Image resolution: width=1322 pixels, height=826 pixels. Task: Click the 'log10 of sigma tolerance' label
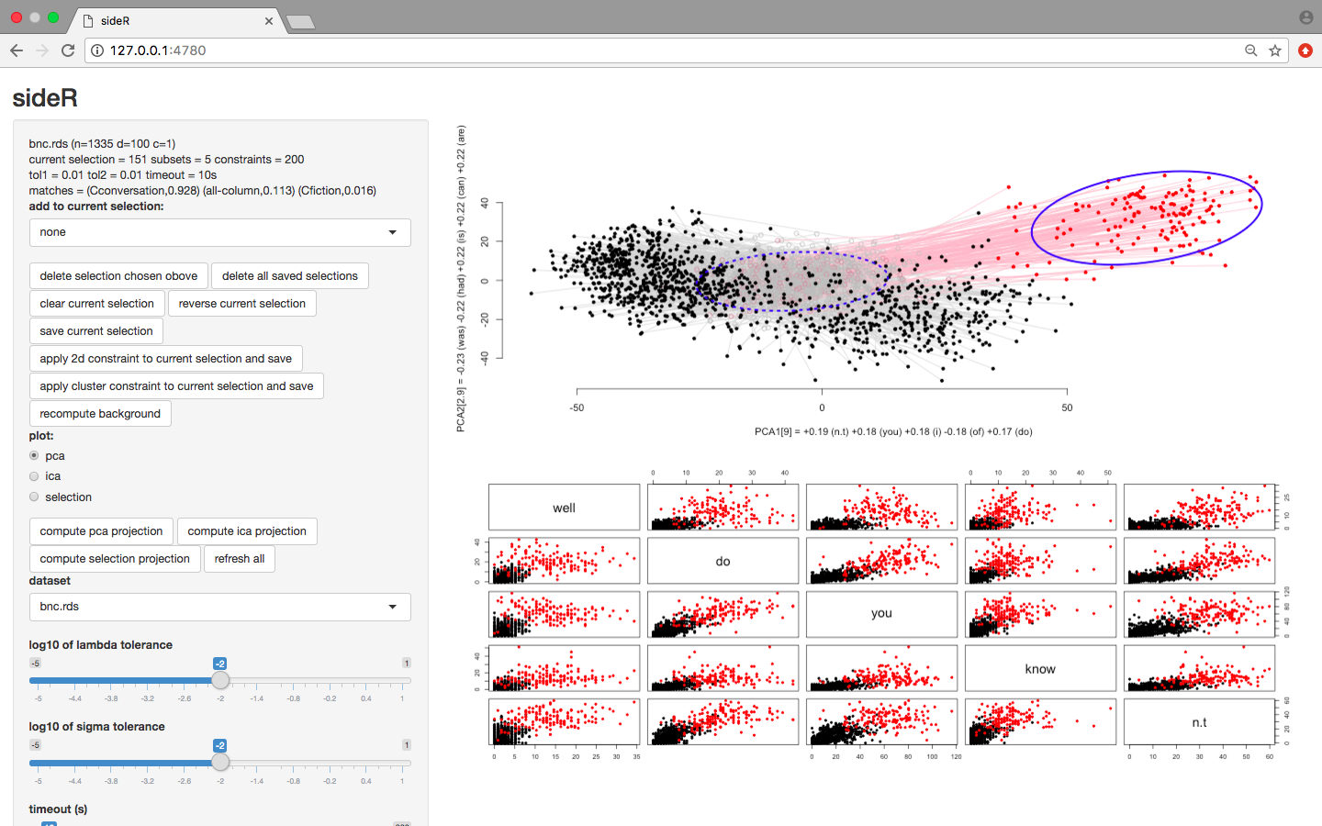coord(96,727)
